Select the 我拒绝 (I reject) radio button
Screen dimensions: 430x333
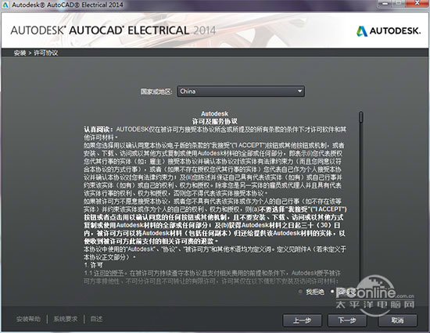300,292
